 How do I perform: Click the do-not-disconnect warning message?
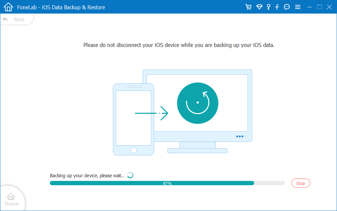click(179, 45)
